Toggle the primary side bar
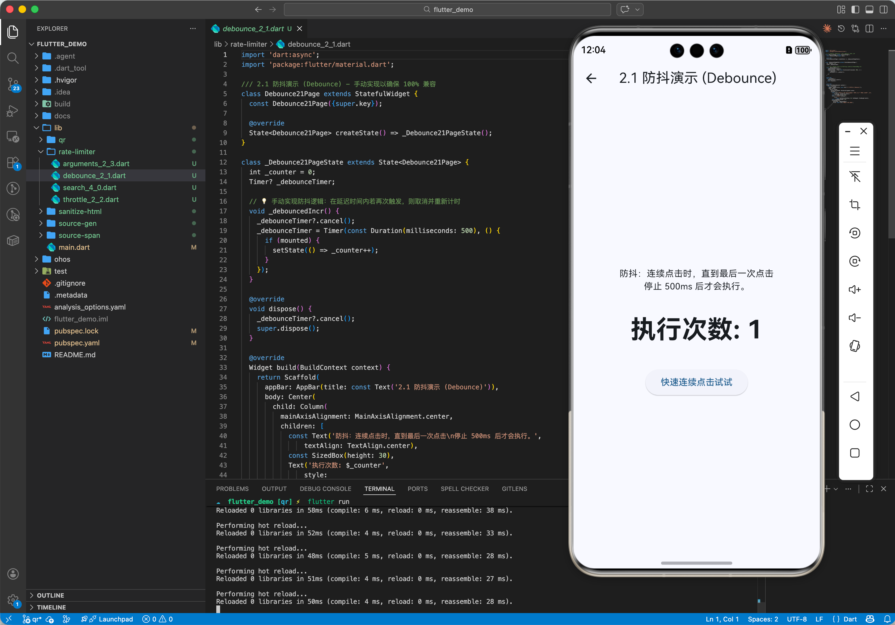Screen dimensions: 895x625 pyautogui.click(x=855, y=9)
